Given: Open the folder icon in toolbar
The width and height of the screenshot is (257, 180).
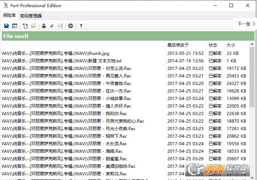Looking at the screenshot, I should click(x=33, y=26).
